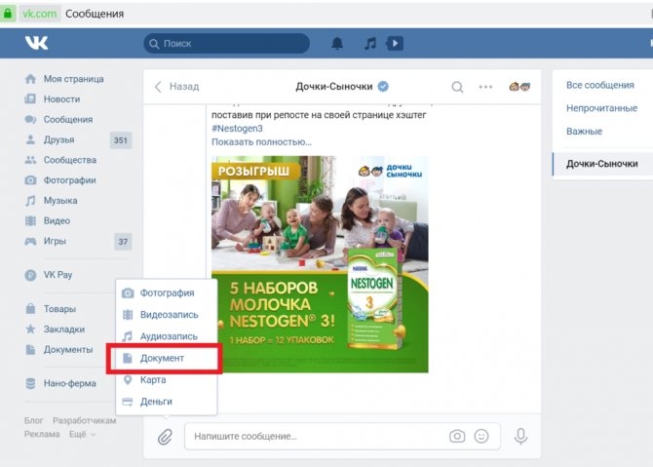Open video play icon in header
The width and height of the screenshot is (653, 467).
(x=395, y=43)
